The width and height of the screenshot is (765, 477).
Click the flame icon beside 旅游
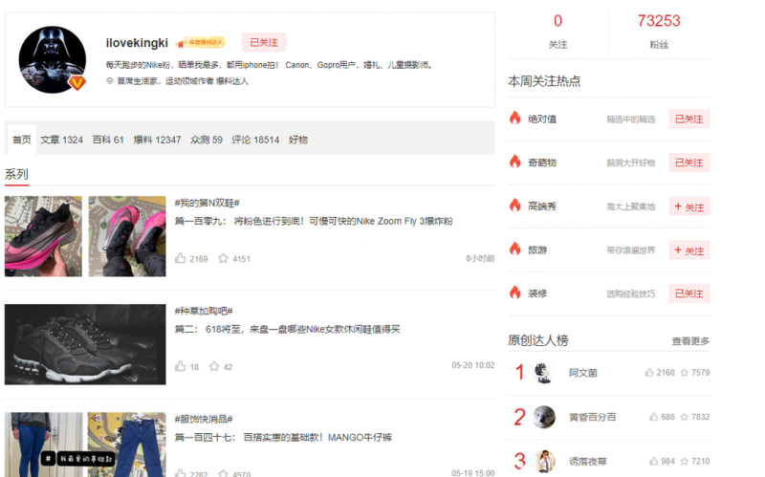coord(515,250)
